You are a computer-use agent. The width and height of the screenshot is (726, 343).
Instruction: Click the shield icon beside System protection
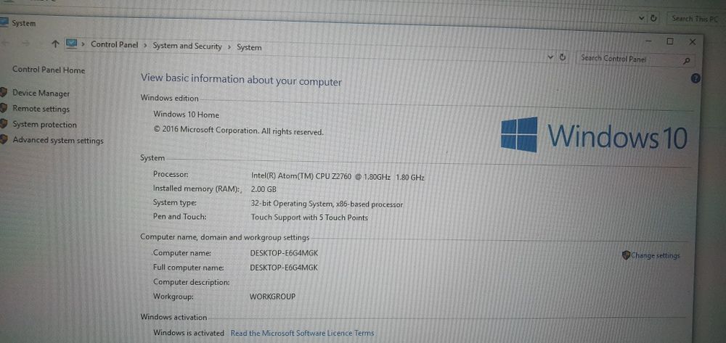3,124
